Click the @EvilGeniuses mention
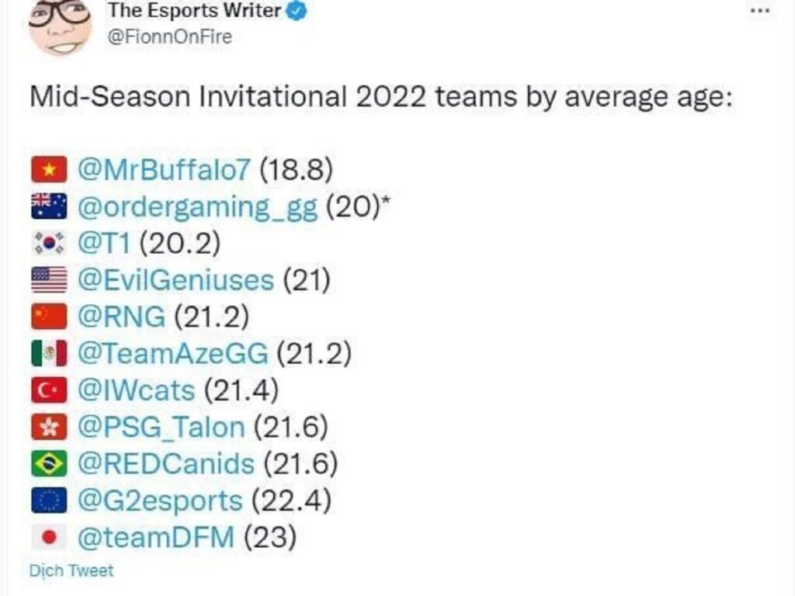795x596 pixels. coord(175,280)
